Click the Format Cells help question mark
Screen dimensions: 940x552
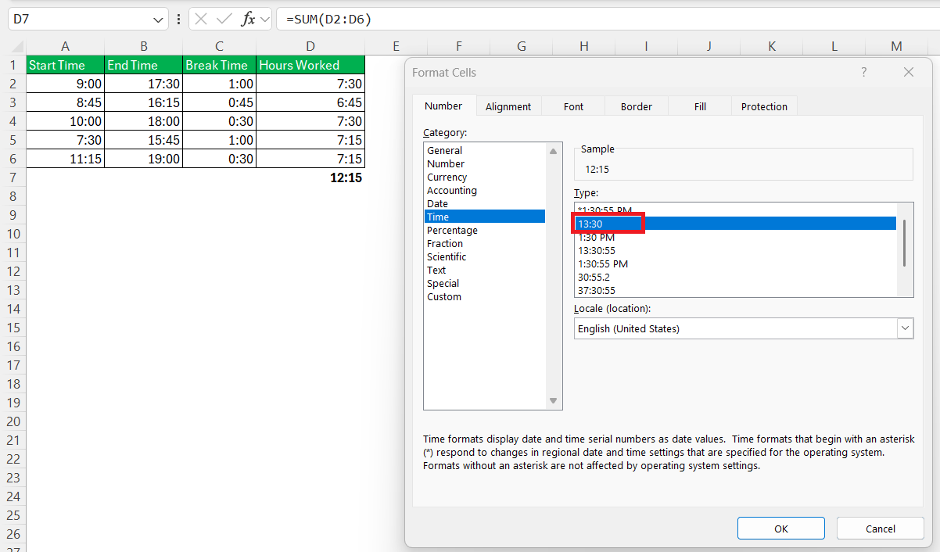click(x=864, y=72)
